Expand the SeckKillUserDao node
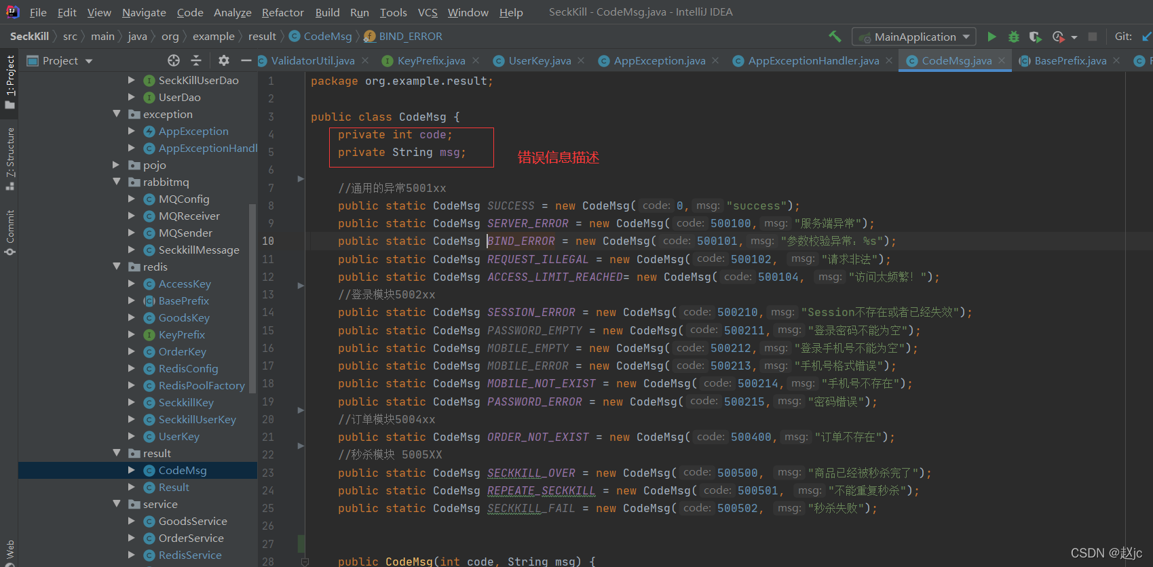The width and height of the screenshot is (1153, 567). 132,80
